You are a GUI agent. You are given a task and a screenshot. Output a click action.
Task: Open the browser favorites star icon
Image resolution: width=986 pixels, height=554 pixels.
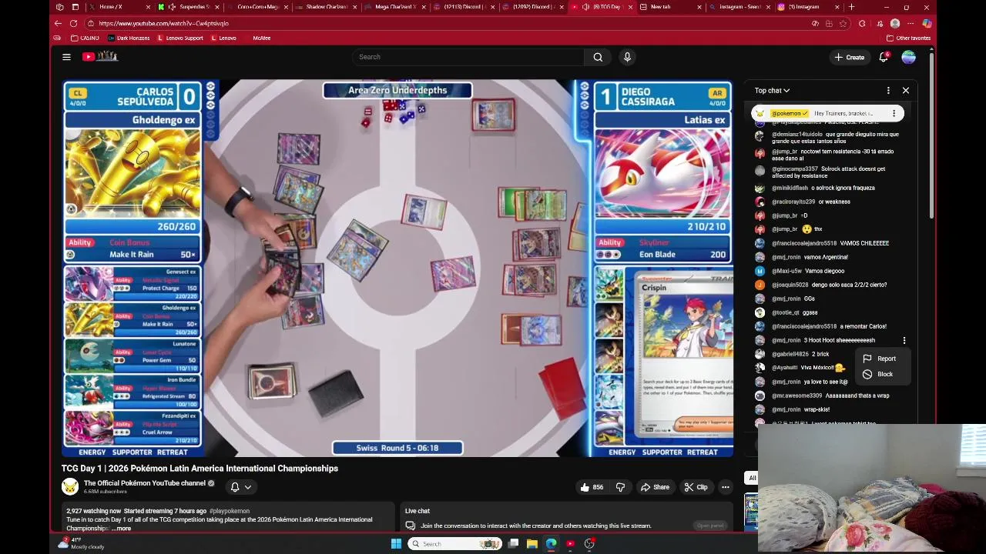(x=843, y=23)
